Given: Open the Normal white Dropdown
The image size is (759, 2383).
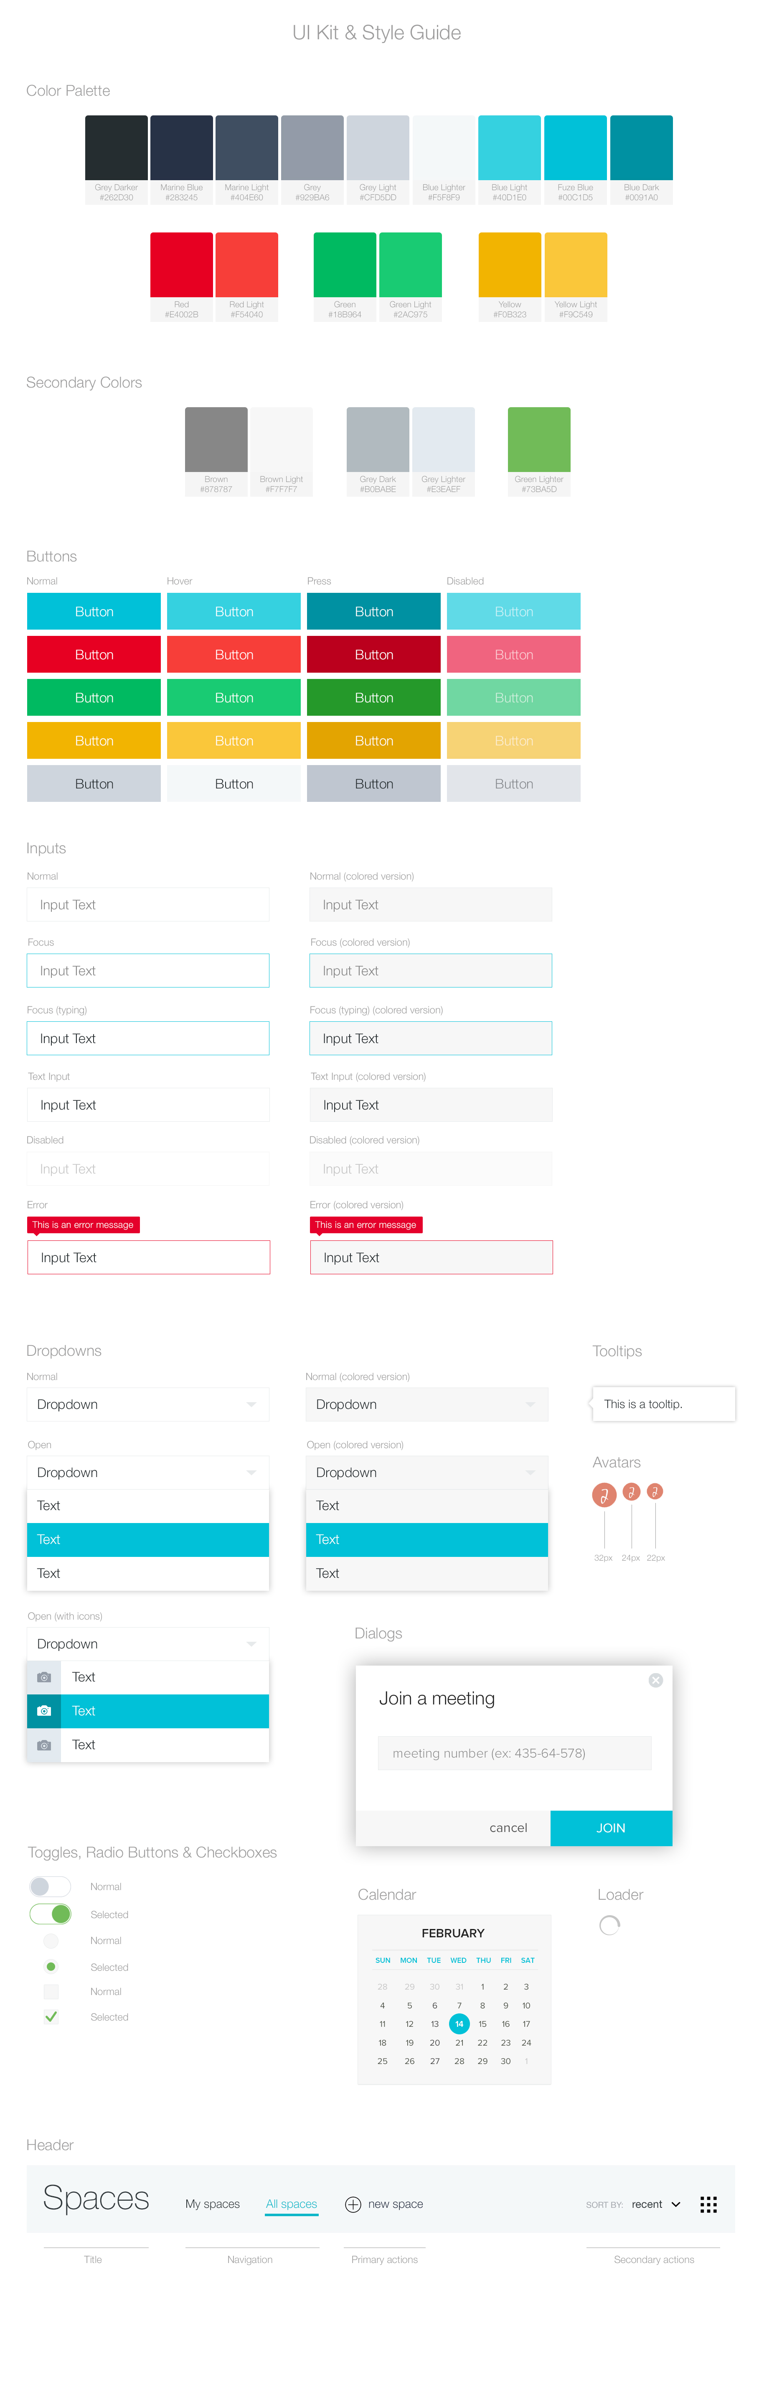Looking at the screenshot, I should point(148,1404).
